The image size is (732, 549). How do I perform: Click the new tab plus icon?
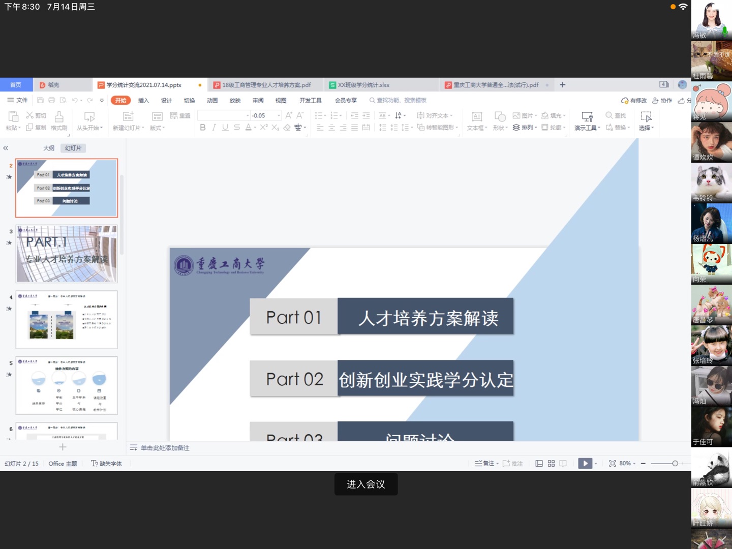pyautogui.click(x=562, y=85)
